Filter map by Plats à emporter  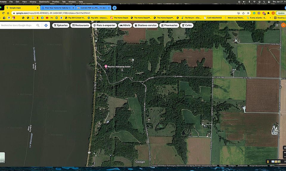coord(104,25)
